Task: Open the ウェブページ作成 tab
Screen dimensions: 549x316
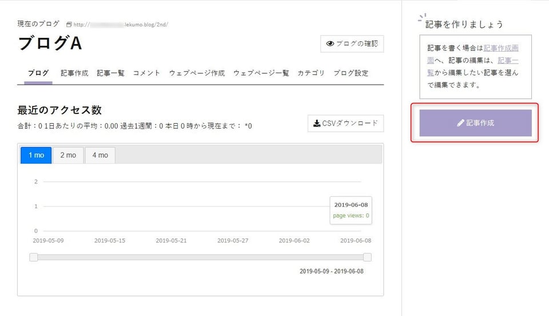Action: click(197, 73)
